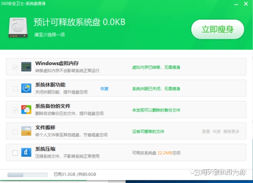
Task: Click 预计可释放系统盘 0.0KB heading
Action: coord(79,22)
